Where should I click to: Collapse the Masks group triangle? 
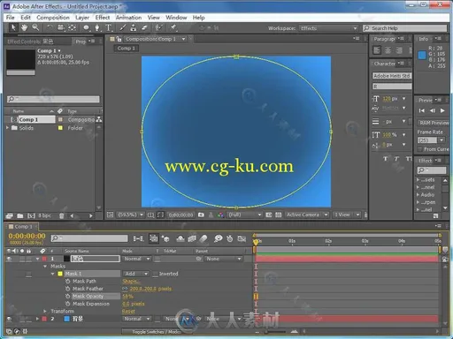(45, 267)
